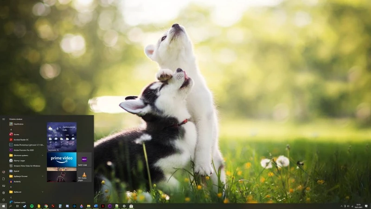Open the Weather live tile
Screen dimensions: 371x209
[62, 137]
